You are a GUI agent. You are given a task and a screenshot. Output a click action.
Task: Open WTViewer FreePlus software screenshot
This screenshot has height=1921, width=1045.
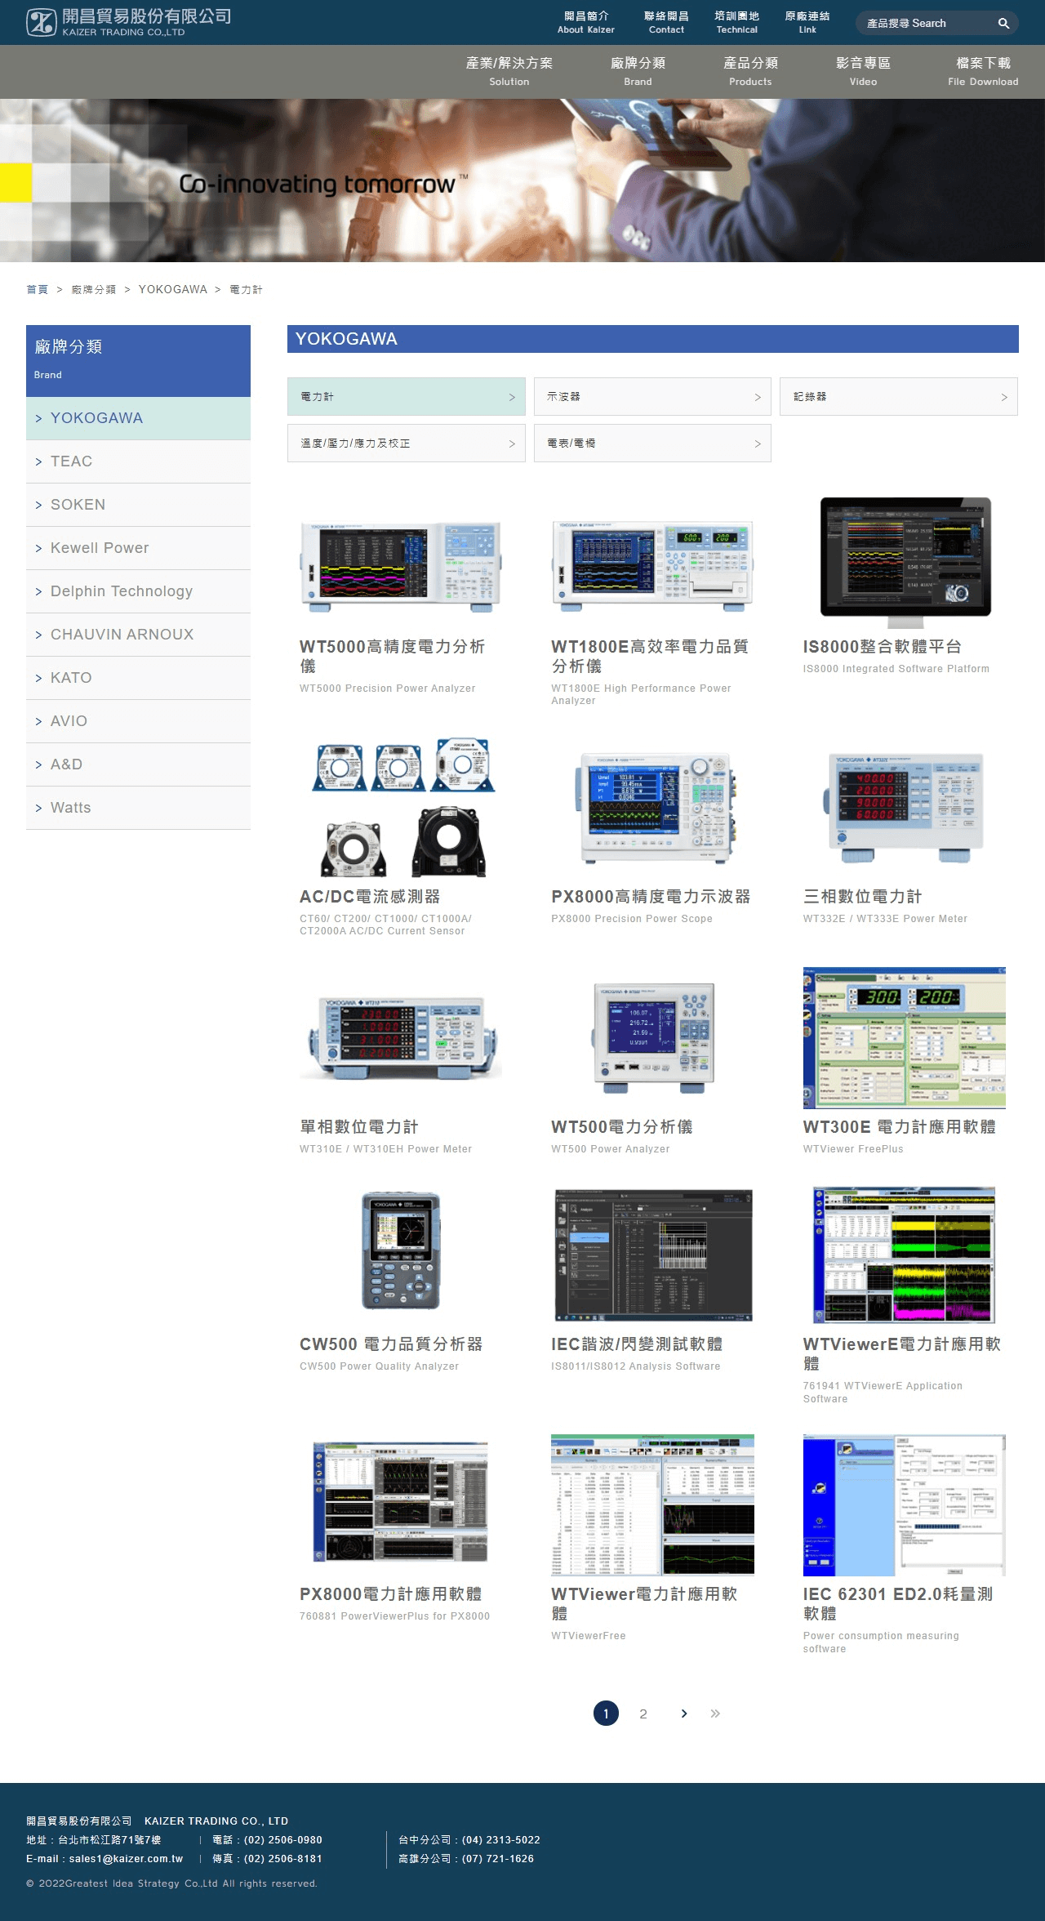tap(905, 1037)
